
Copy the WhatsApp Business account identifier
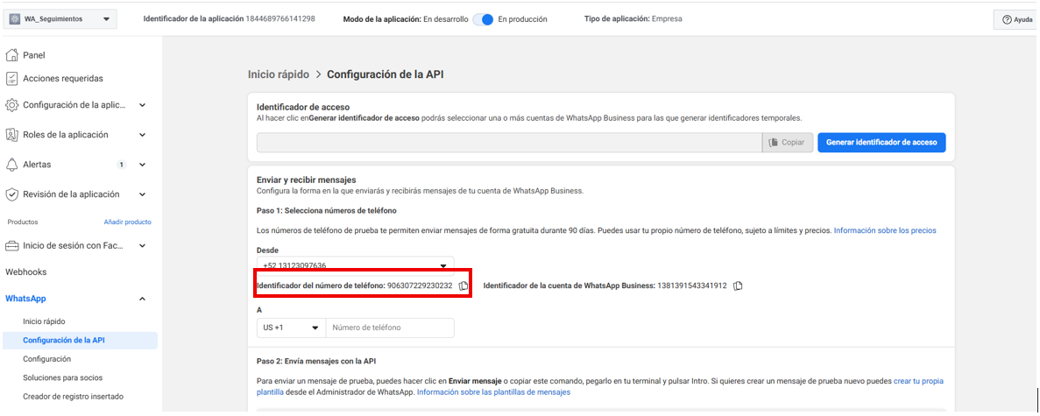tap(738, 286)
